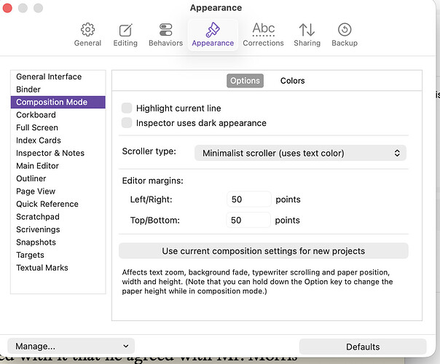440x364 pixels.
Task: Select the Appearance paintbrush icon
Action: pos(213,30)
